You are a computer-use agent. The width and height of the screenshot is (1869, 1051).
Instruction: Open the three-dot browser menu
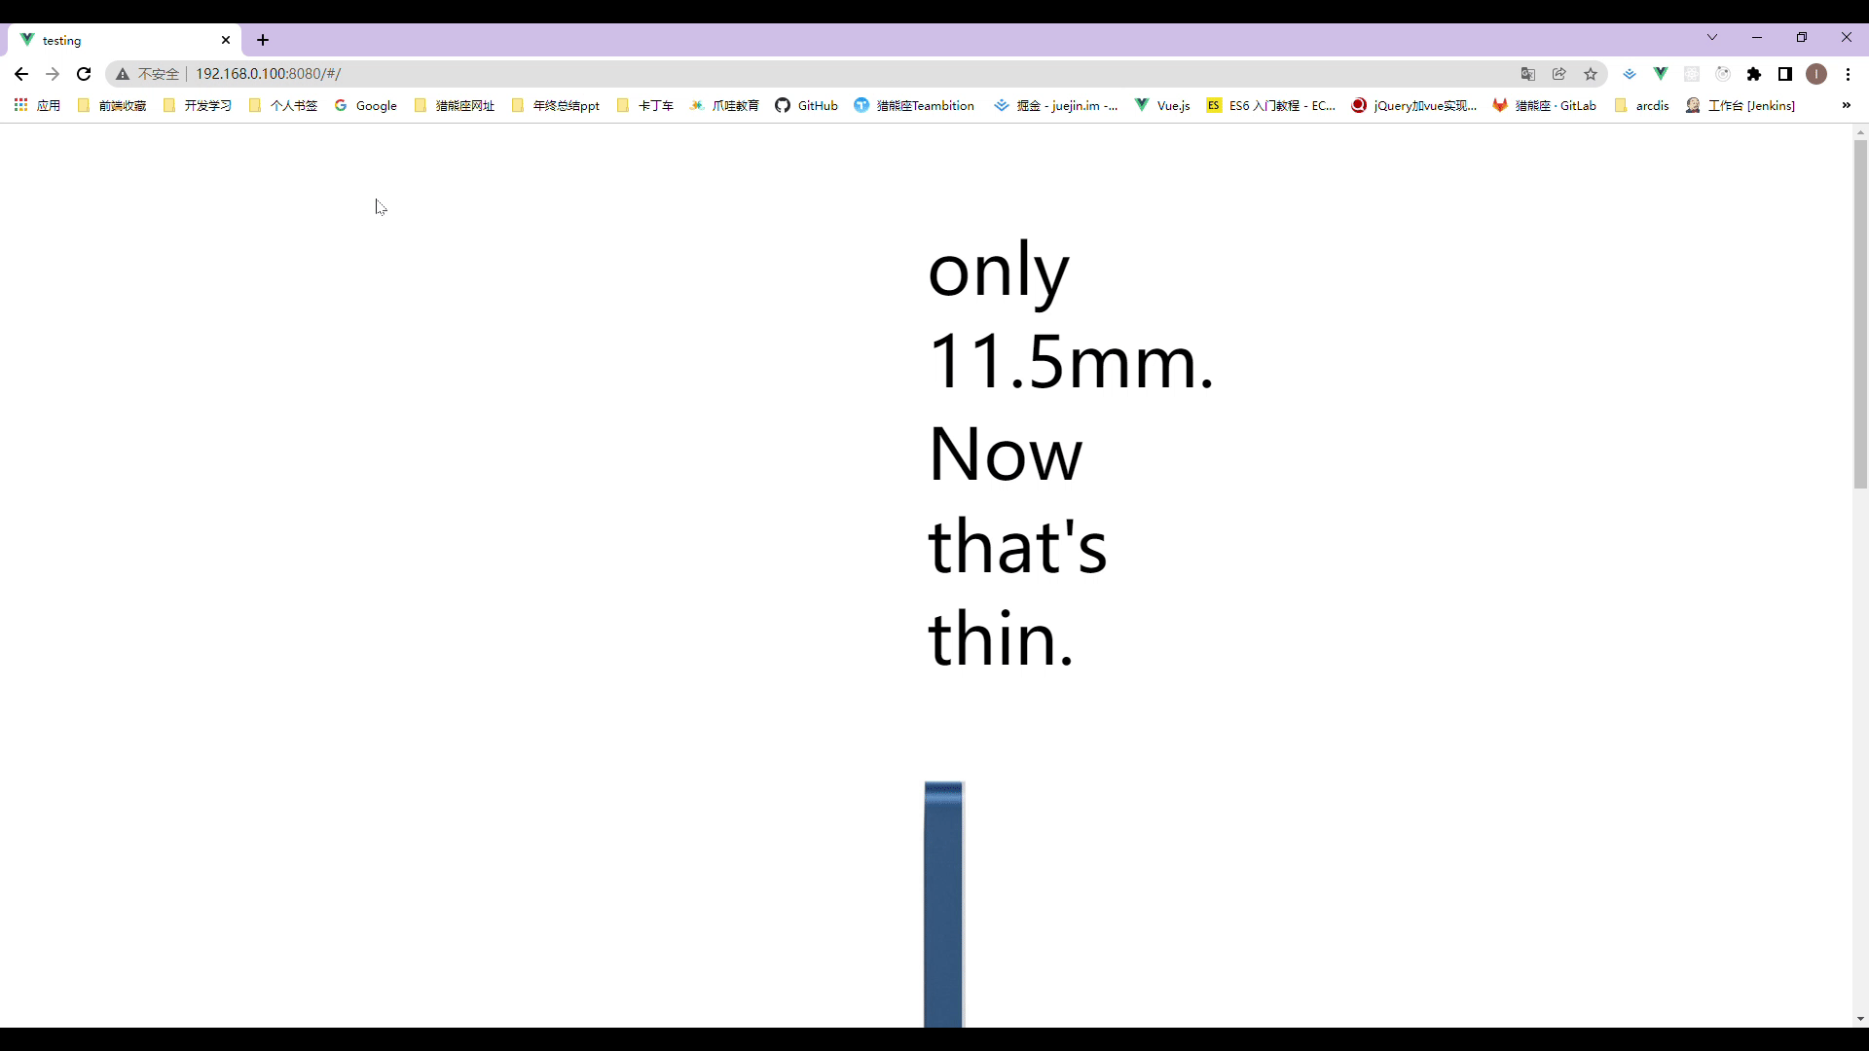[x=1847, y=73]
